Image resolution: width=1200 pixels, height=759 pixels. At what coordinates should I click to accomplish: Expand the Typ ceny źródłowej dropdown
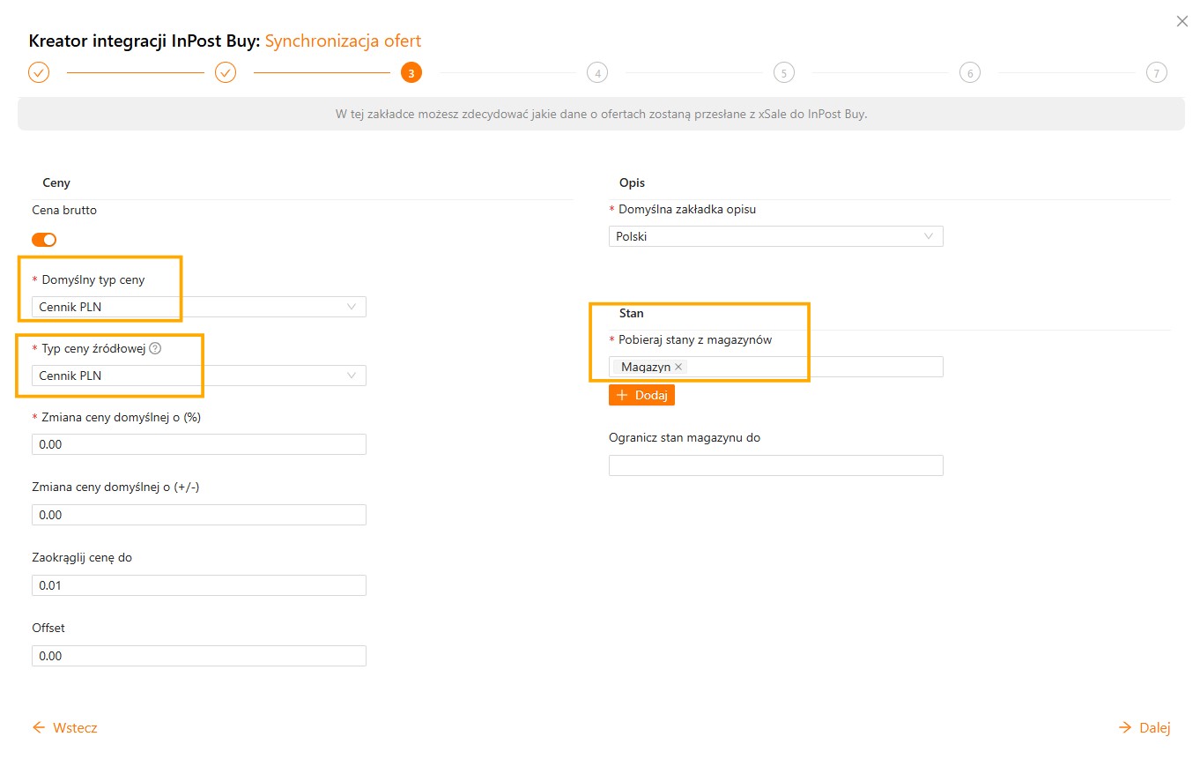pyautogui.click(x=198, y=376)
